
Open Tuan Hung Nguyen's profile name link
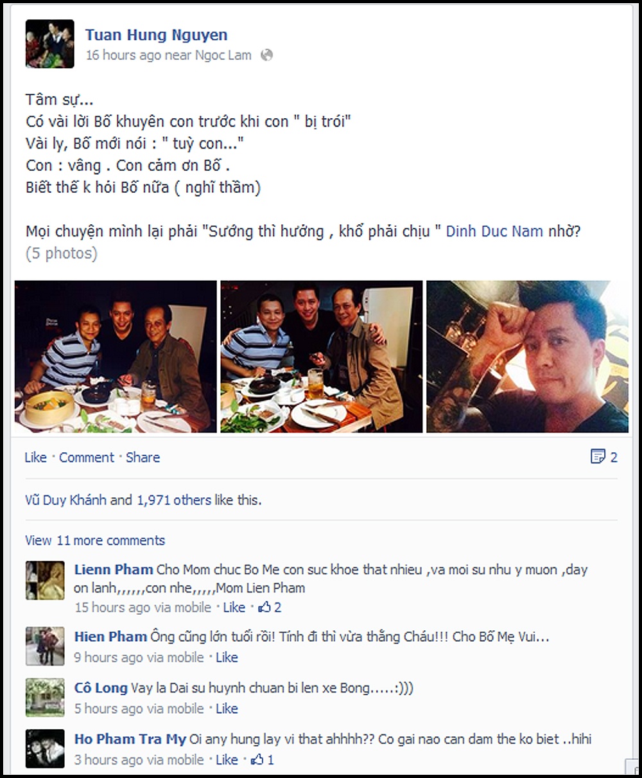point(156,35)
